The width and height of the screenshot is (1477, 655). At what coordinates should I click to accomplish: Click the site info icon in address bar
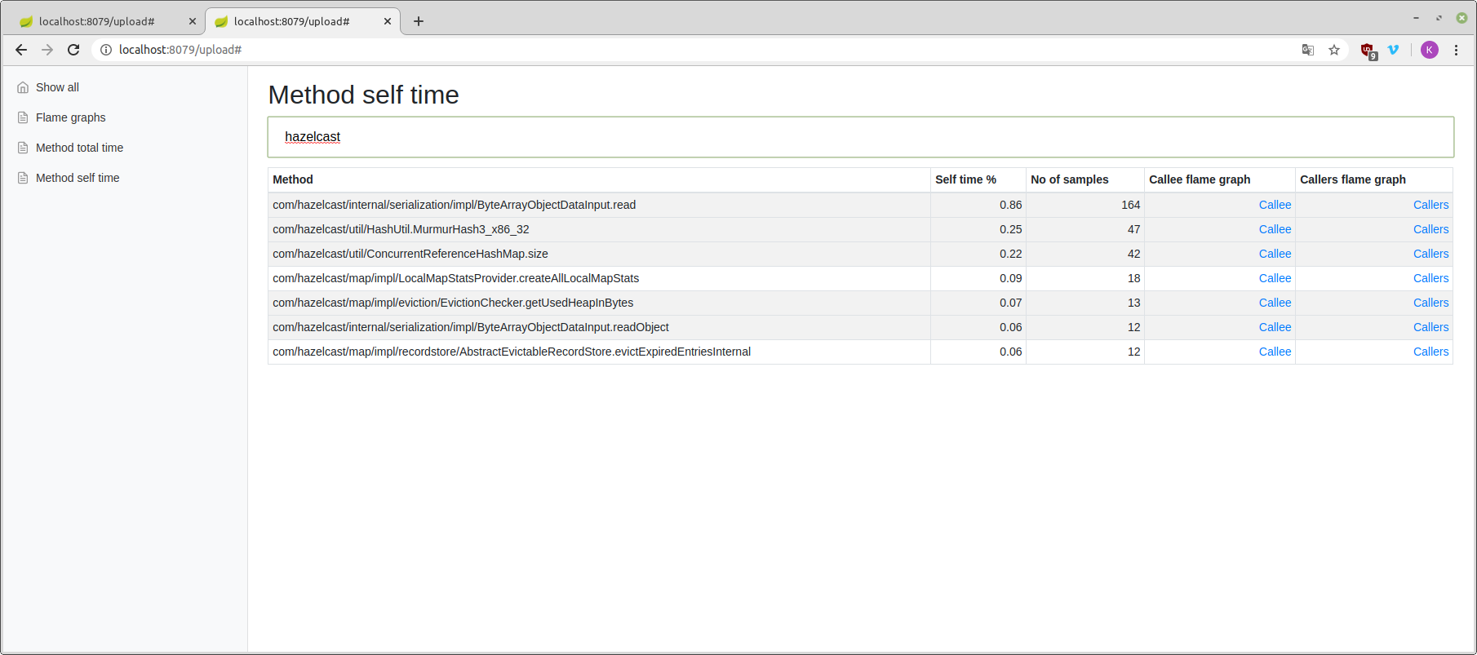106,50
